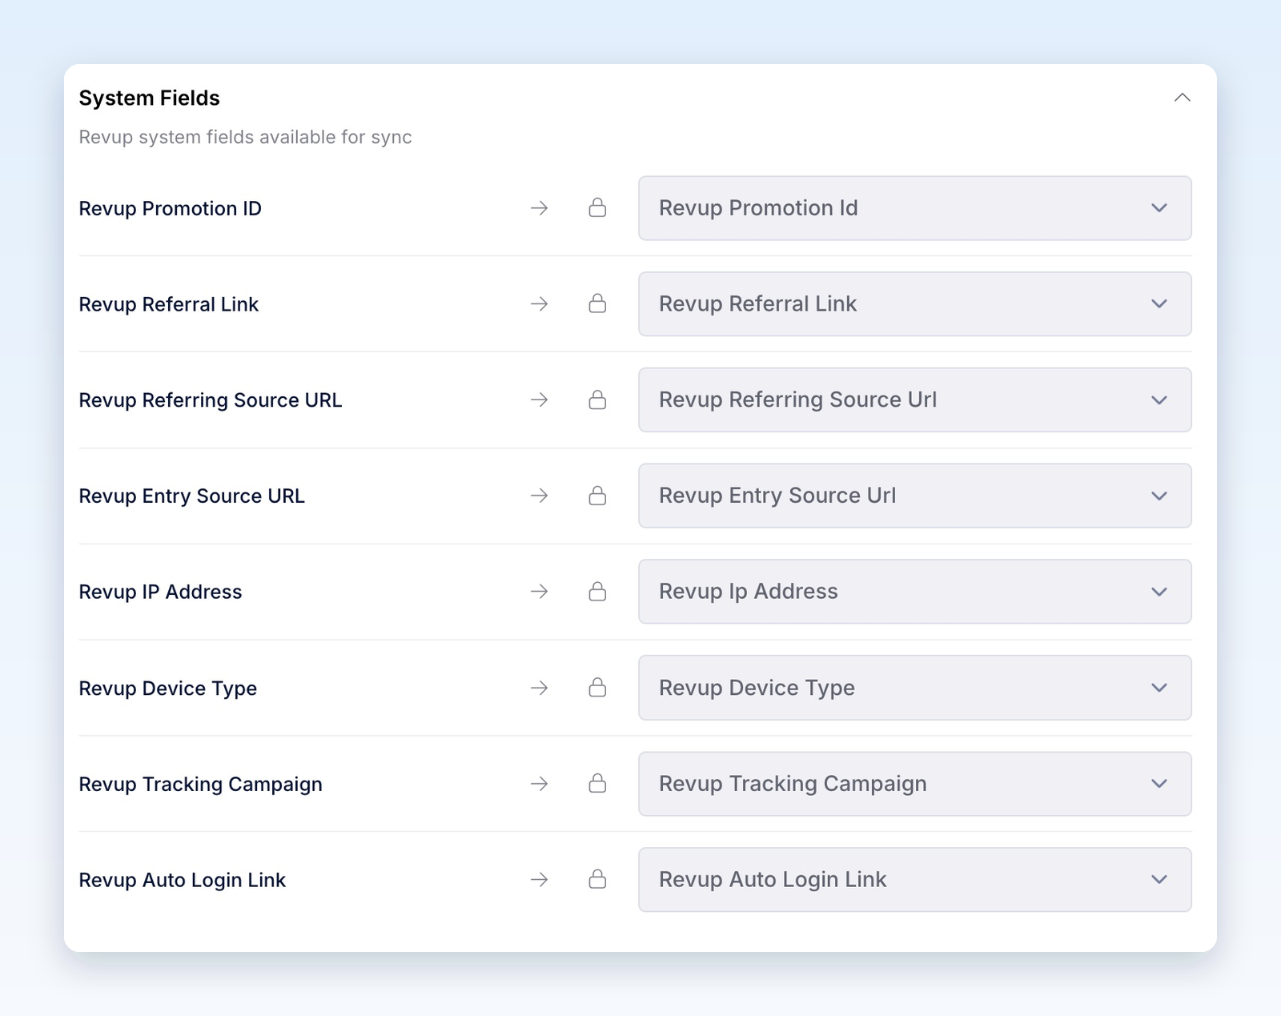Viewport: 1281px width, 1016px height.
Task: Click sync arrow in Revup Auto Login Link row
Action: pos(540,879)
